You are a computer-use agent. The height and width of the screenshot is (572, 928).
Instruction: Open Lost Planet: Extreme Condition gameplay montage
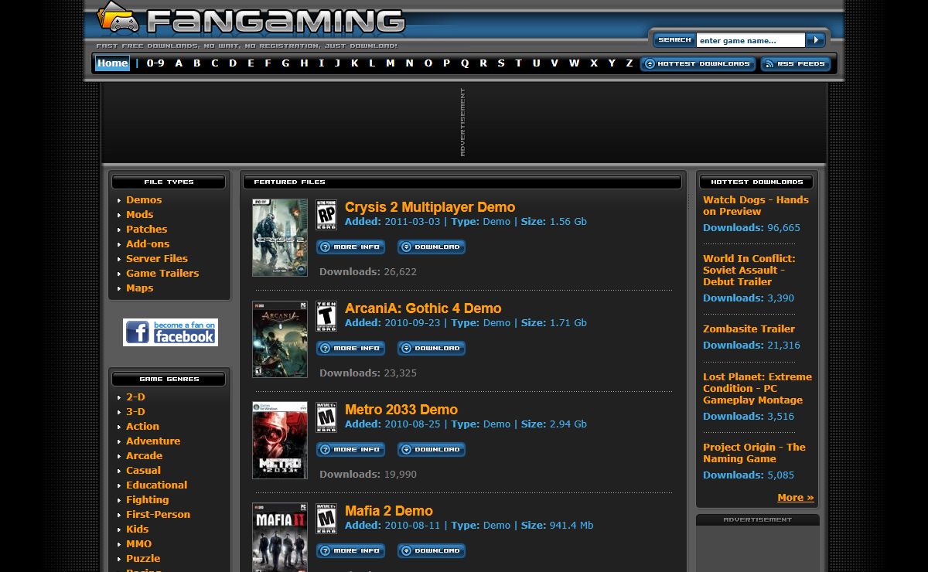pos(757,388)
